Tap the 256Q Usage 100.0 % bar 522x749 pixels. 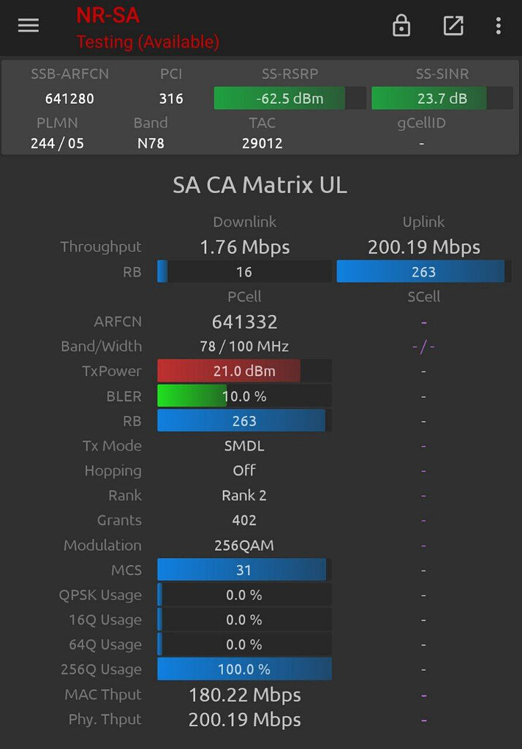click(244, 669)
